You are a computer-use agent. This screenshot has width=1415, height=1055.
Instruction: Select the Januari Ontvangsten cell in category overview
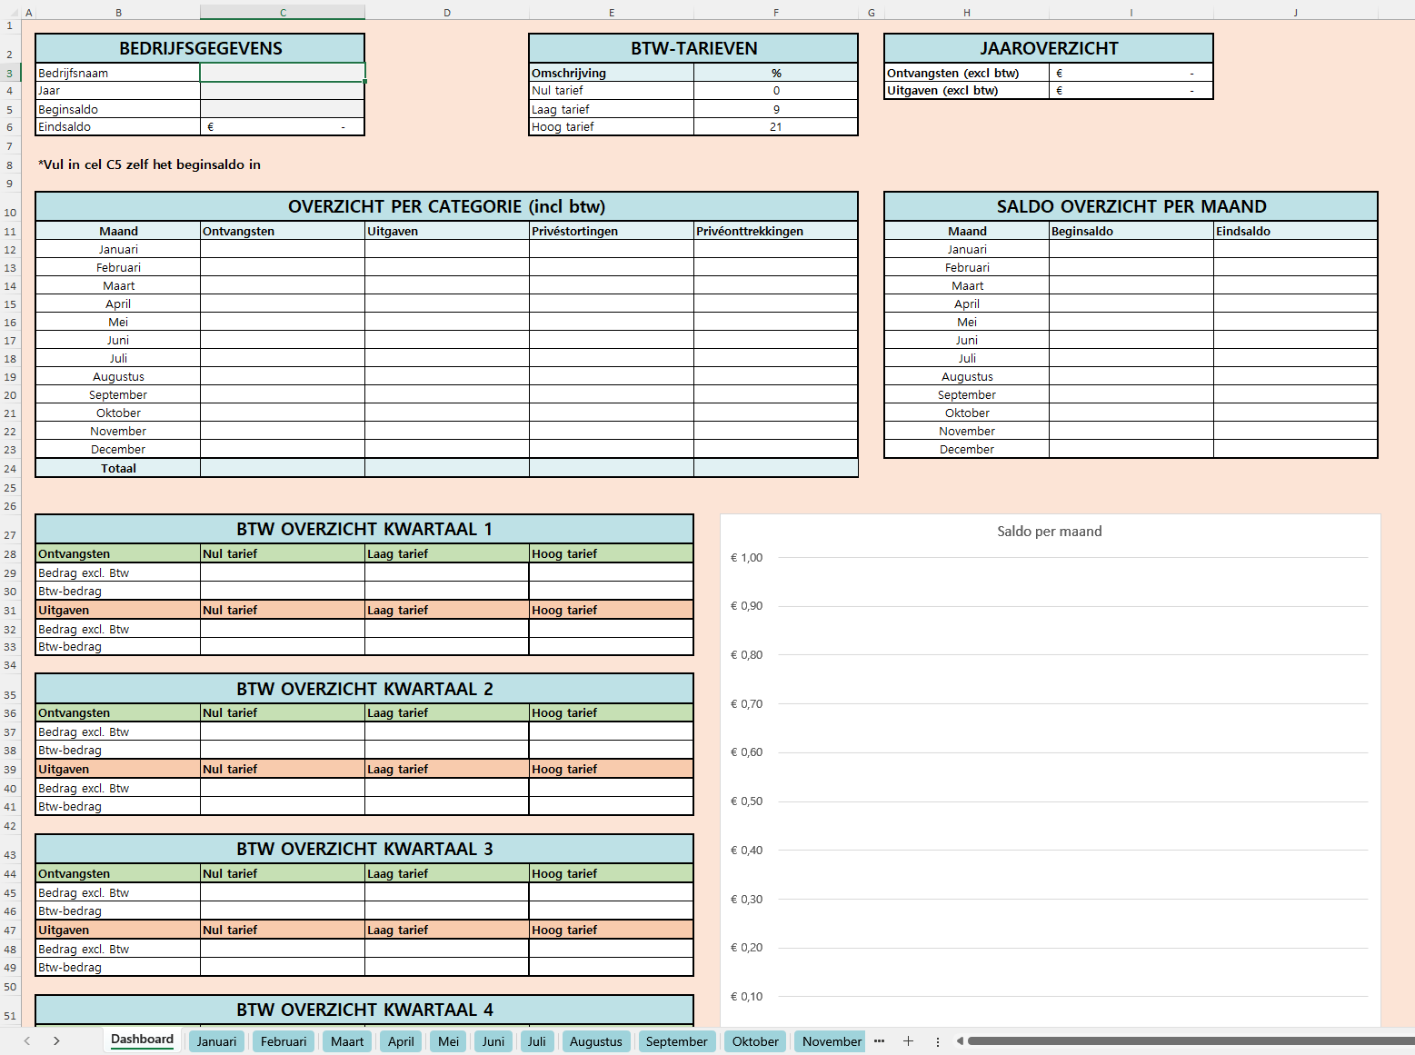pos(283,249)
